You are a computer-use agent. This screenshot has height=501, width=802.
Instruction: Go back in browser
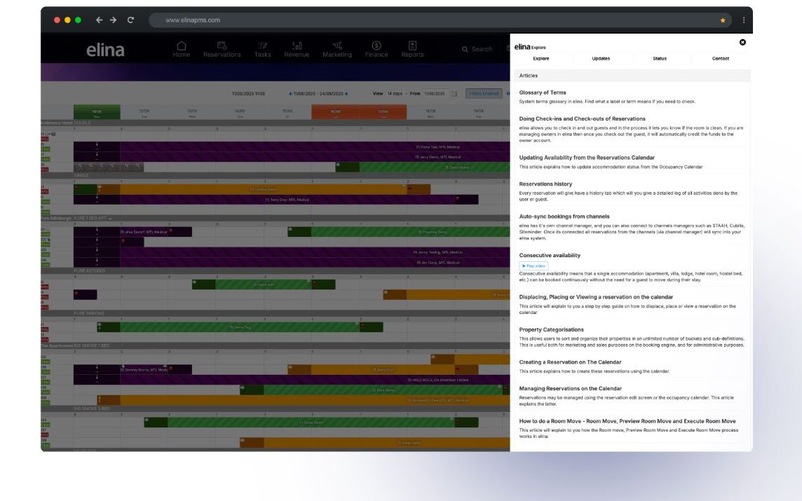(100, 20)
